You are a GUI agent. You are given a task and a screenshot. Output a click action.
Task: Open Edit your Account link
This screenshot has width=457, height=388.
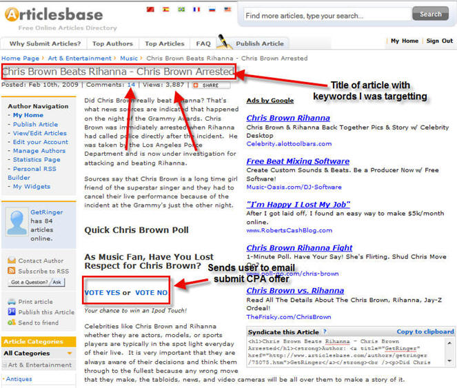point(40,142)
